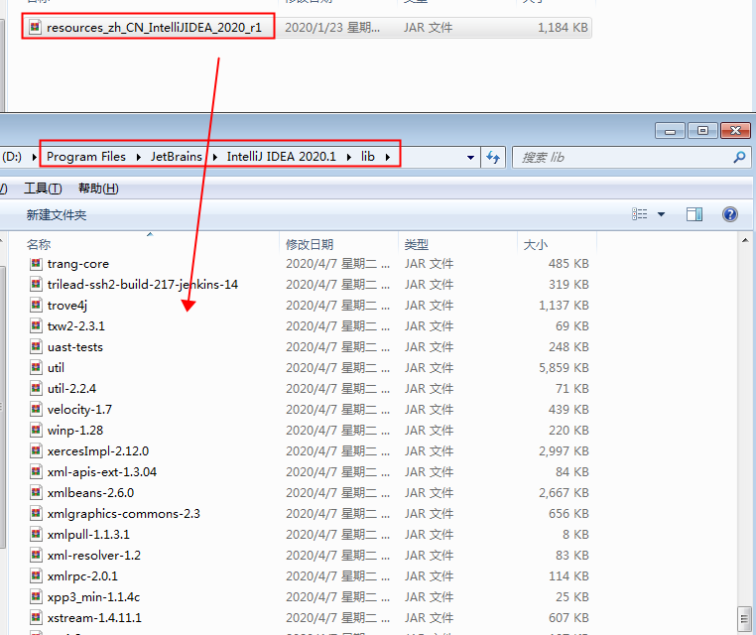The image size is (756, 635).
Task: Expand arrow after JetBrains breadcrumb
Action: [x=214, y=157]
